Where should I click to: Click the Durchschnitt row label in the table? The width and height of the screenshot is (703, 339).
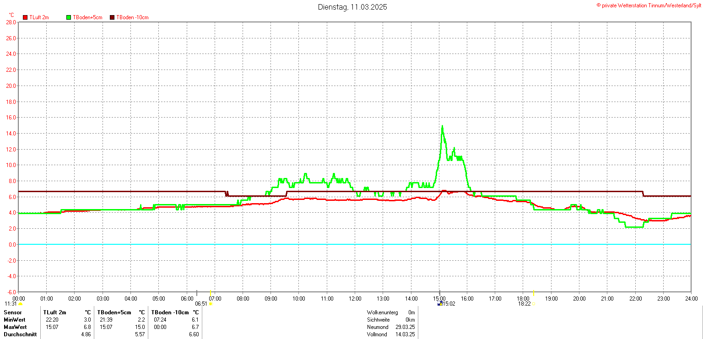pos(20,334)
